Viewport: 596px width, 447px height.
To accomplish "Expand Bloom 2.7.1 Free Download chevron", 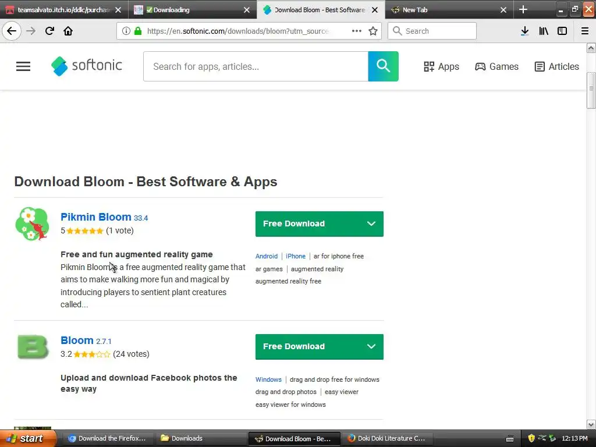I will point(371,346).
